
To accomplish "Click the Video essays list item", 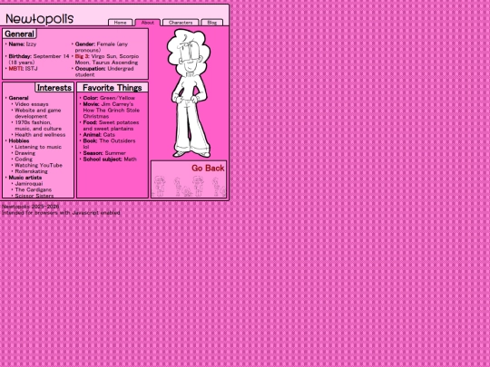I will [x=32, y=104].
